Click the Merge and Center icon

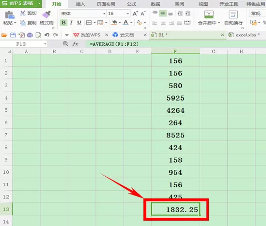pos(209,15)
